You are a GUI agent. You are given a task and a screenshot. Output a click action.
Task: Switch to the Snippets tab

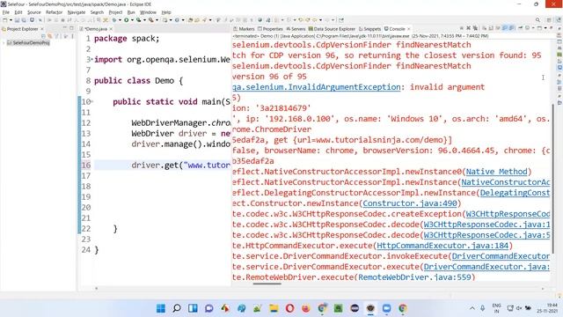tap(369, 29)
